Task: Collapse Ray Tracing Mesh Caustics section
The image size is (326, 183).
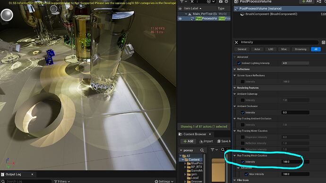Action: (235, 155)
